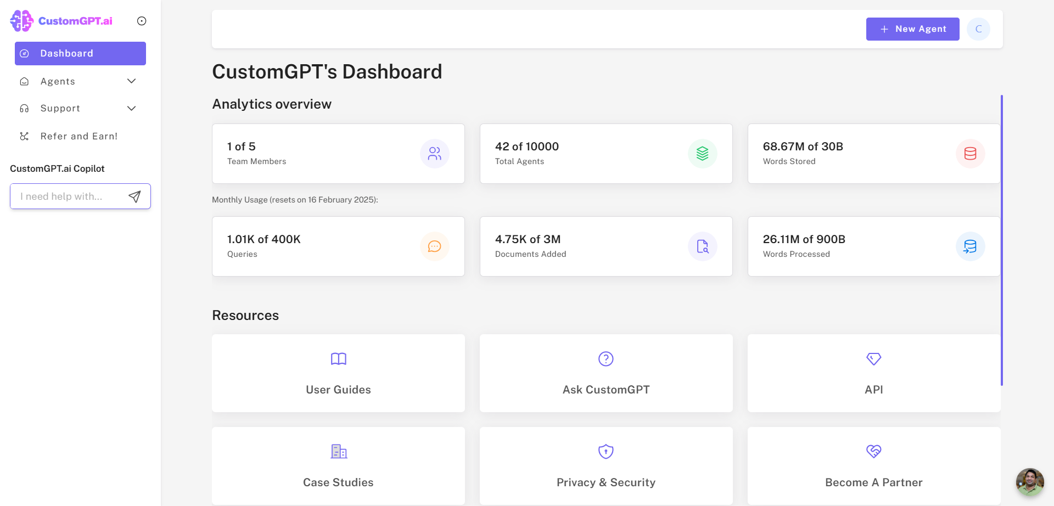The height and width of the screenshot is (506, 1054).
Task: Select the CustomGPT's Dashboard heading
Action: (327, 72)
